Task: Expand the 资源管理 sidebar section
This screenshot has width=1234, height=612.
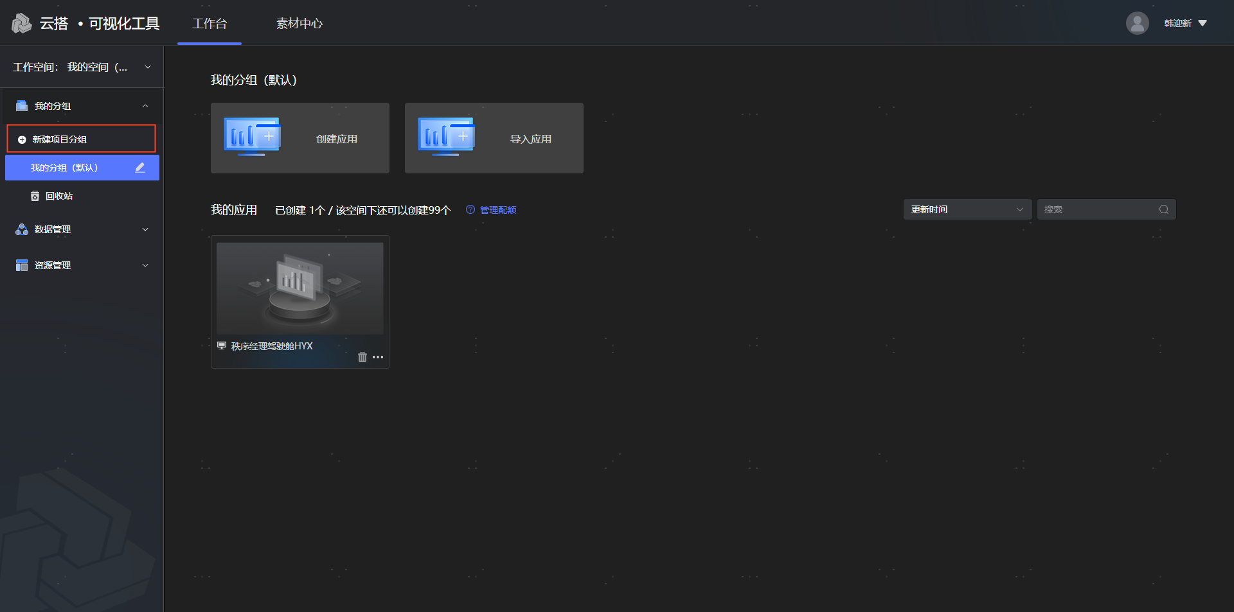Action: click(145, 265)
